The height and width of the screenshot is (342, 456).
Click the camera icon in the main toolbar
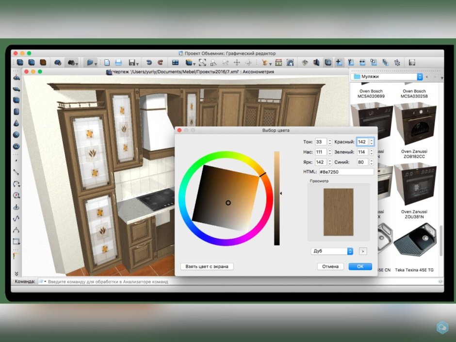pyautogui.click(x=71, y=63)
